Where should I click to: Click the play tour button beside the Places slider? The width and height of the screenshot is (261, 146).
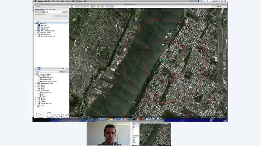tap(39, 69)
